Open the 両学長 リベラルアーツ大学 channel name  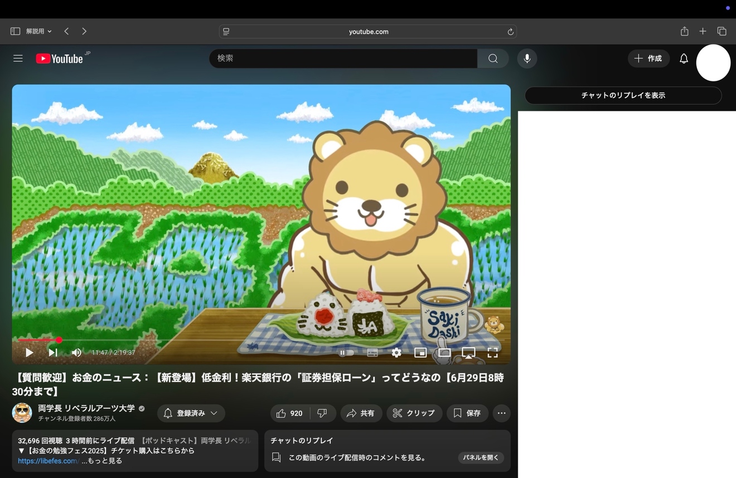click(86, 408)
